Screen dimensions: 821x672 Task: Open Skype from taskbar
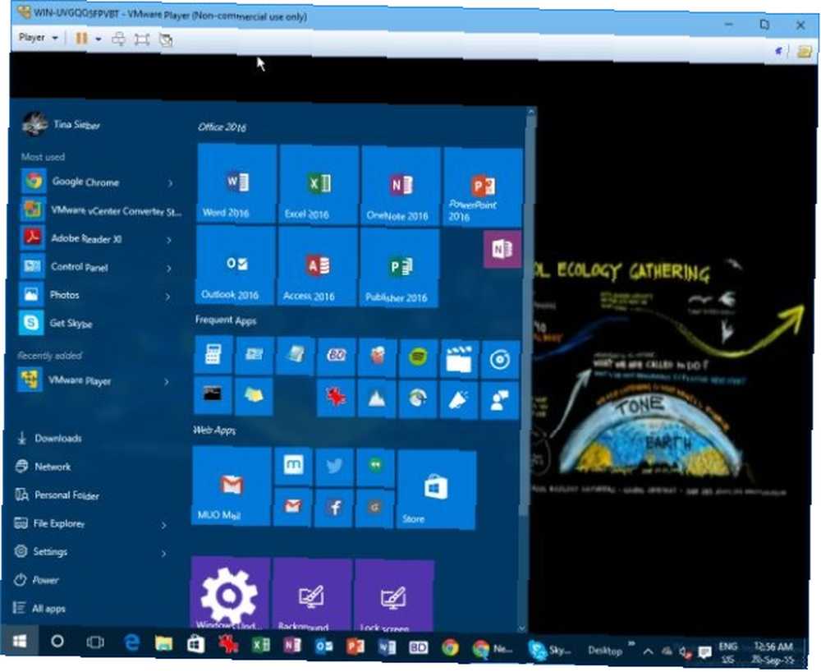point(550,651)
